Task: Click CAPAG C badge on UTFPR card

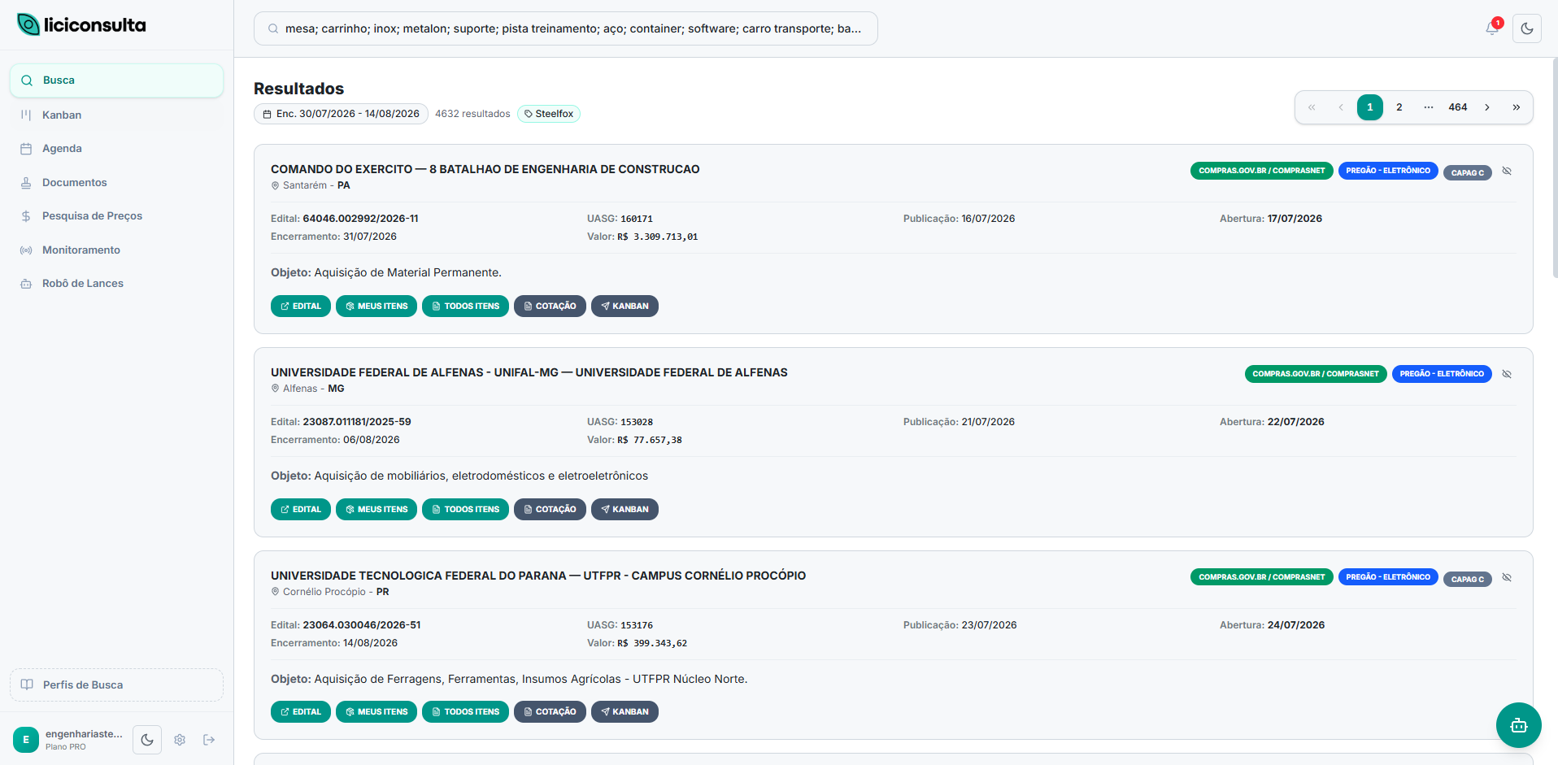Action: (1468, 579)
